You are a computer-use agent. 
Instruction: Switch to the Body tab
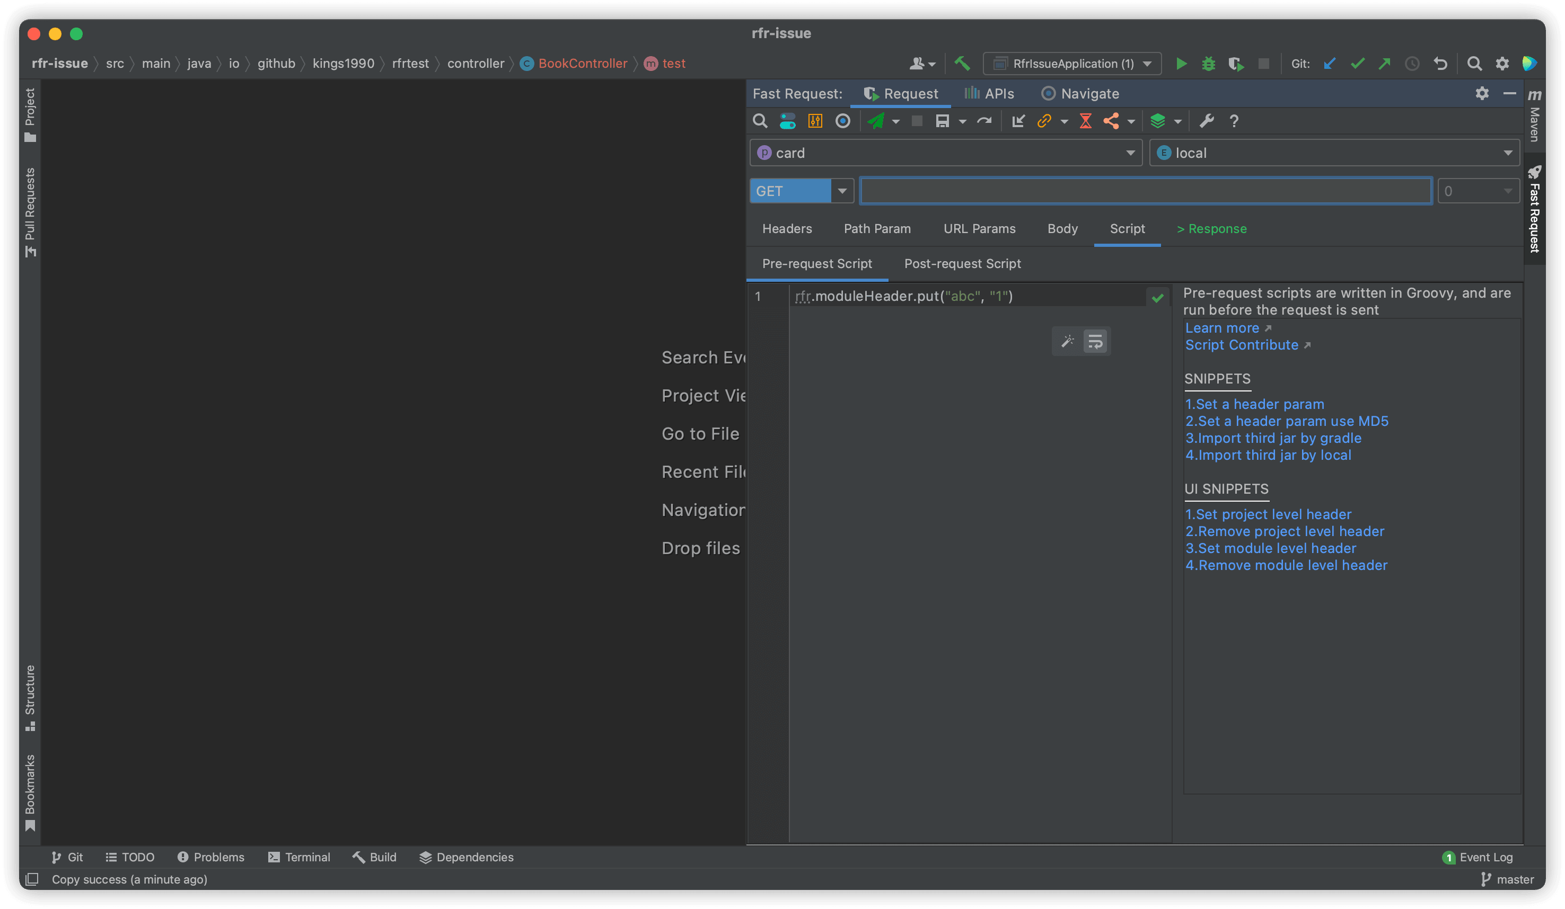[1062, 228]
